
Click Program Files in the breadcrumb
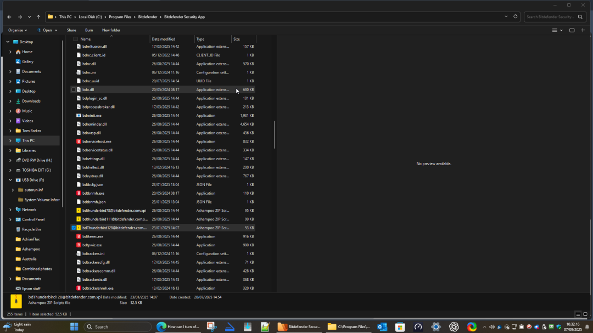[120, 17]
